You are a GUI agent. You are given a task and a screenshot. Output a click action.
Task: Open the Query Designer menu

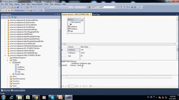click(37, 4)
